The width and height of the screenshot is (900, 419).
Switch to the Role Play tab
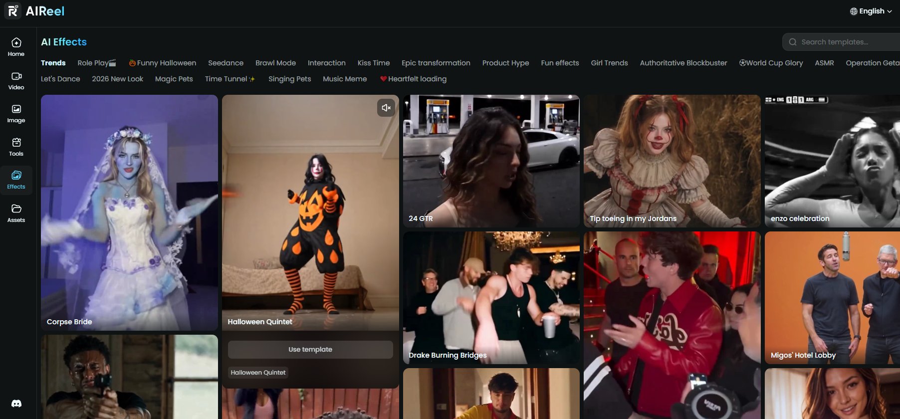(97, 63)
